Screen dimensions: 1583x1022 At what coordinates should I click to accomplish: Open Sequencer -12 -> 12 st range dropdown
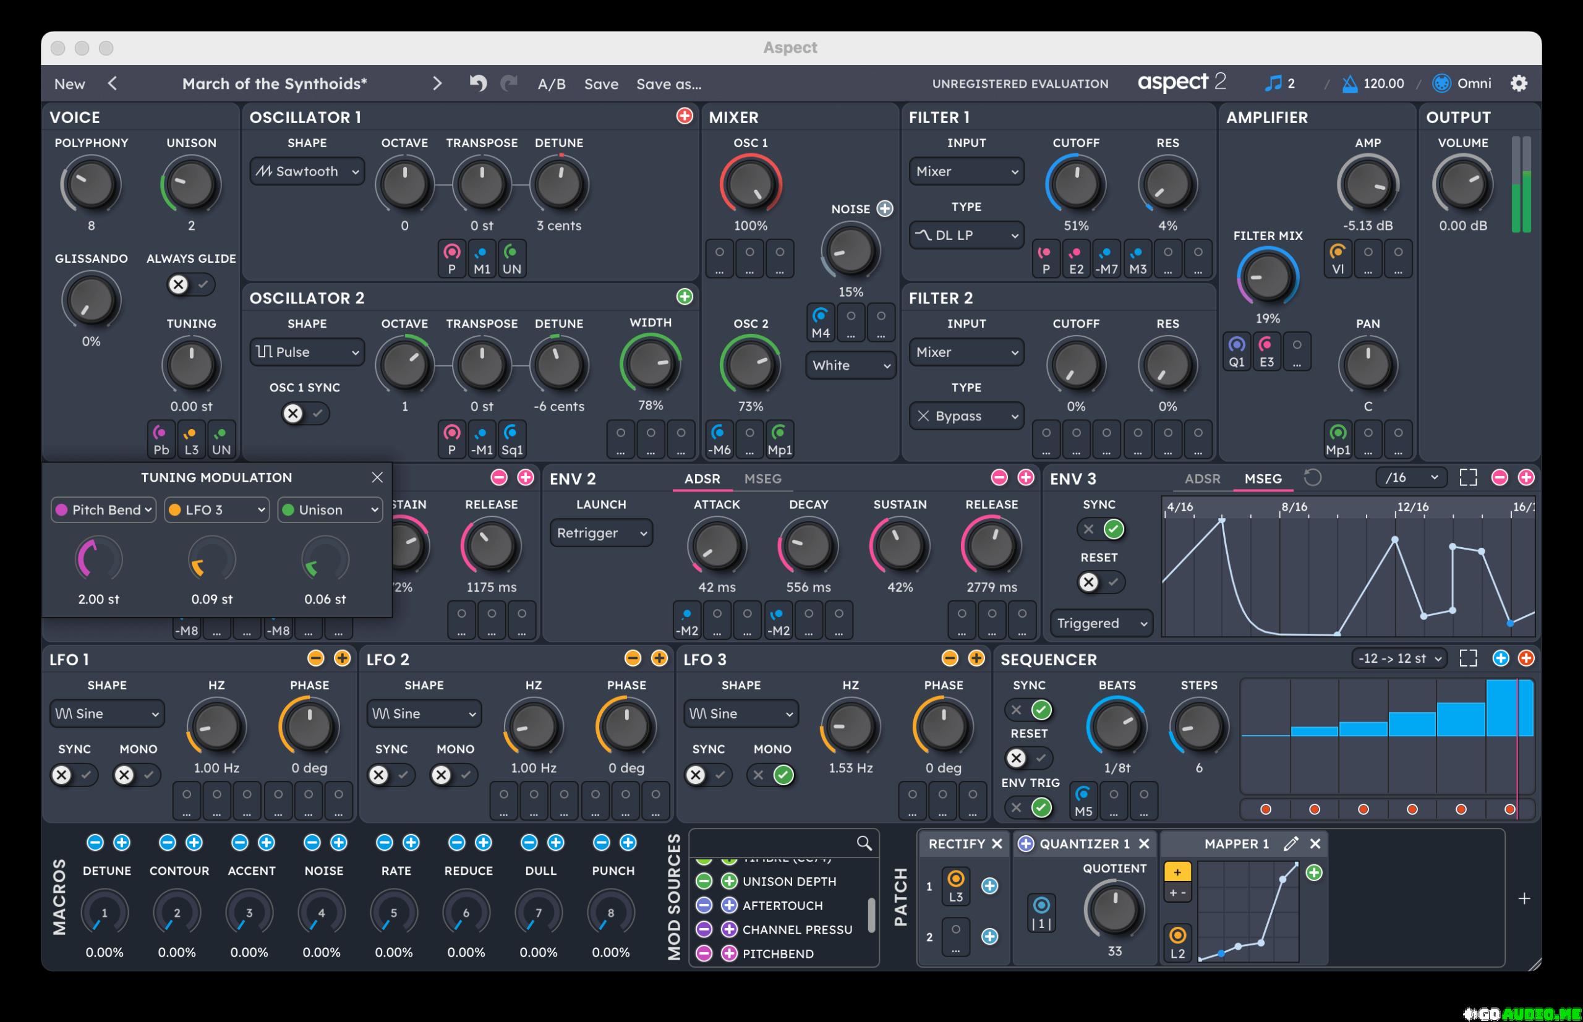pos(1400,658)
